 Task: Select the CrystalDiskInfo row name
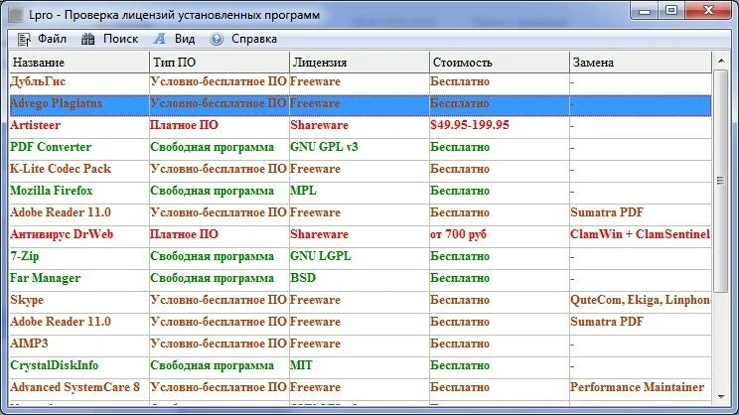point(55,365)
